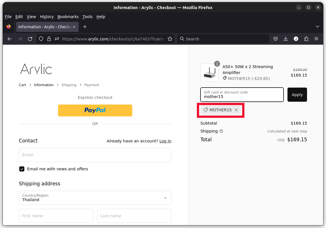This screenshot has width=326, height=228.
Task: List all open tabs chevron
Action: pyautogui.click(x=317, y=27)
